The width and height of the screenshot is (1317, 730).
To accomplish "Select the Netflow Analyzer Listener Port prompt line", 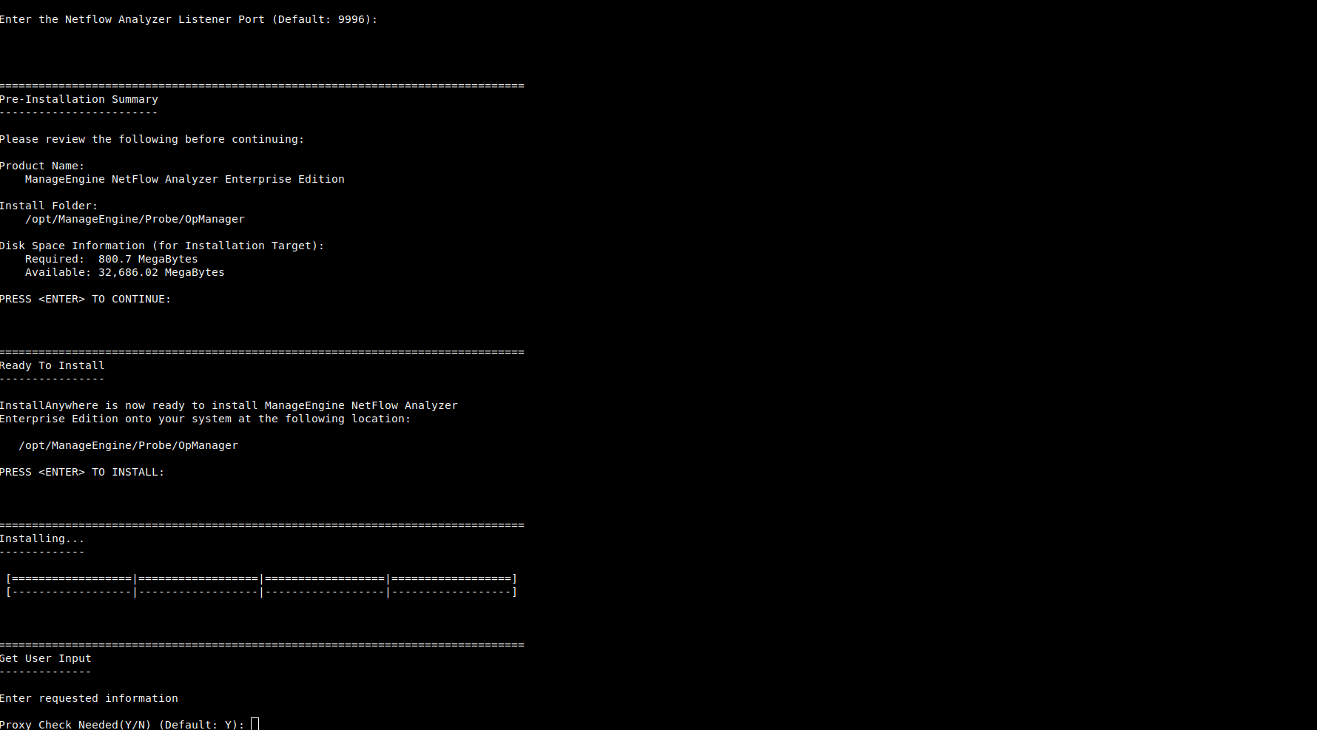I will tap(189, 19).
